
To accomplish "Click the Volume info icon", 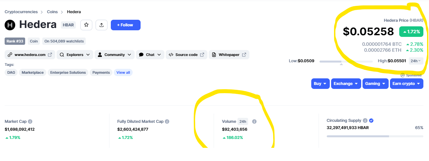I will point(254,121).
